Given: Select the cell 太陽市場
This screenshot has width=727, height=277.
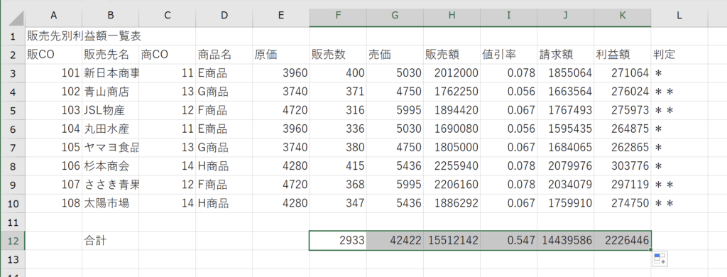Looking at the screenshot, I should (110, 203).
